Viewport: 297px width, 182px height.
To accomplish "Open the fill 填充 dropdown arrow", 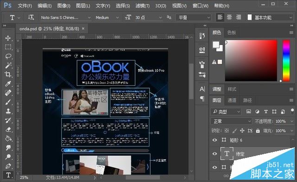I will click(x=292, y=131).
